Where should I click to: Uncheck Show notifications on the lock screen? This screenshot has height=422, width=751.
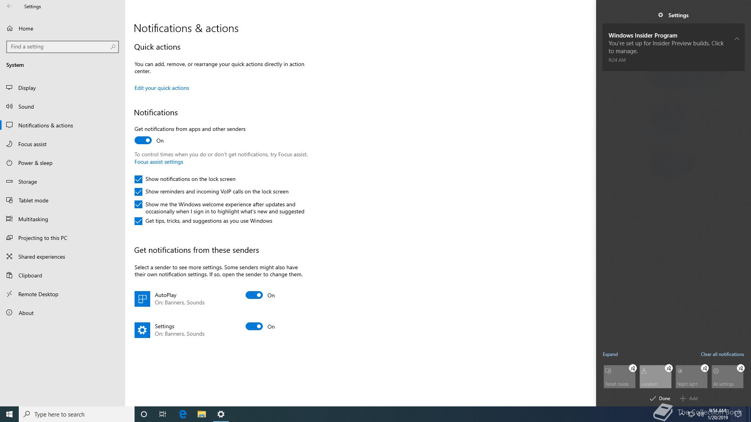[138, 179]
